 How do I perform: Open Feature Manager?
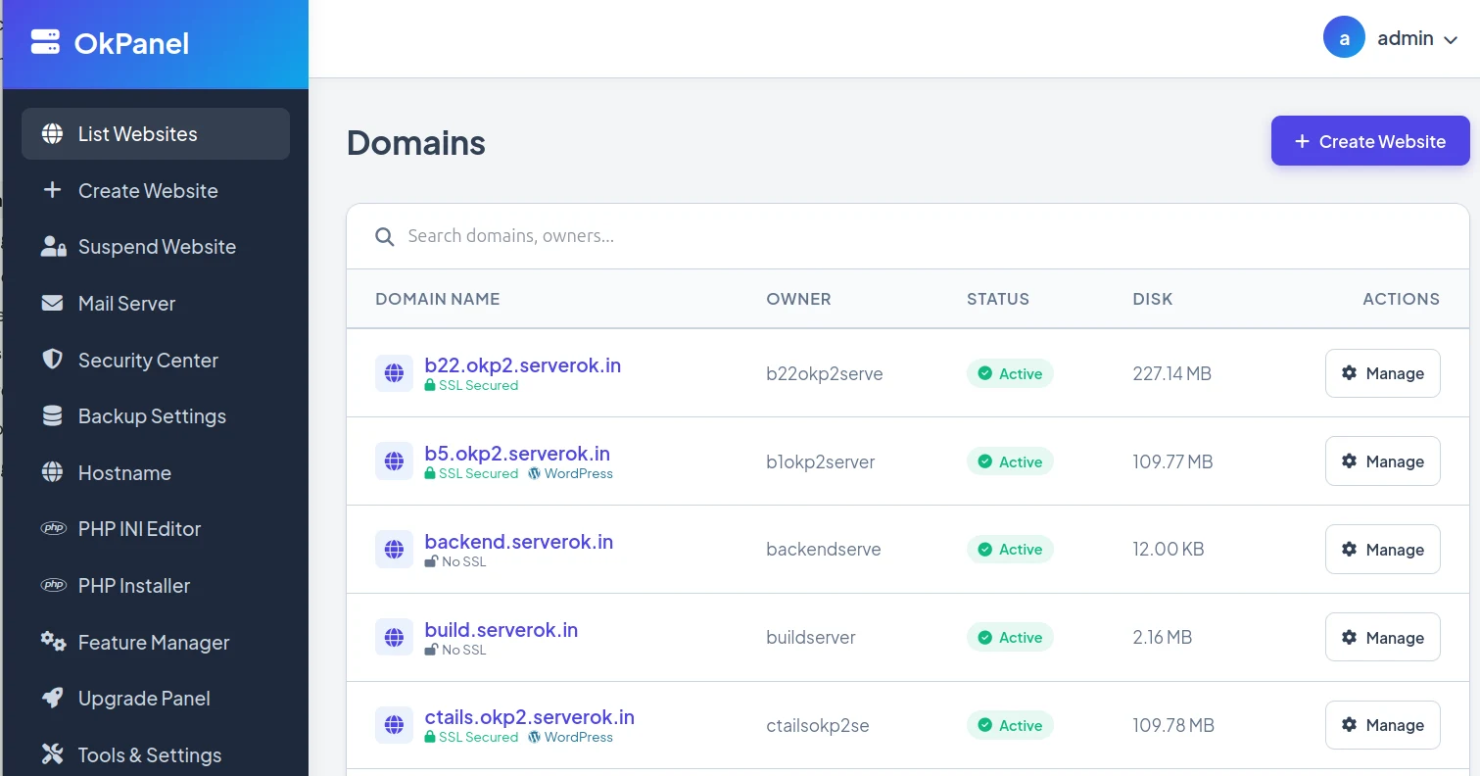(156, 642)
